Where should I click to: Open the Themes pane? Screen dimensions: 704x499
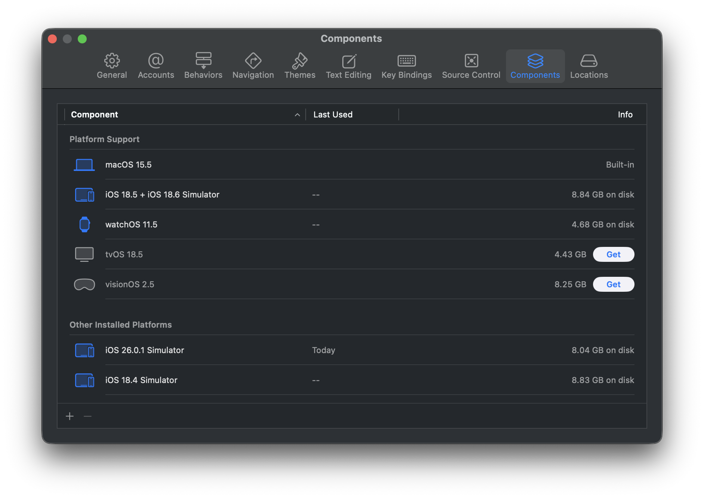point(300,66)
